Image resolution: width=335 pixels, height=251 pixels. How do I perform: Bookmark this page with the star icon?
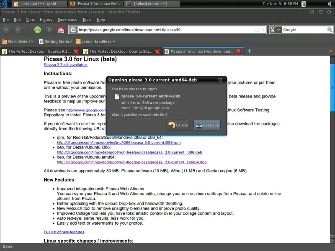click(x=257, y=30)
